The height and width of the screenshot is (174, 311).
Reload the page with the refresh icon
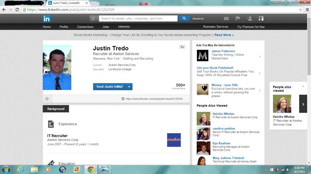point(17,10)
